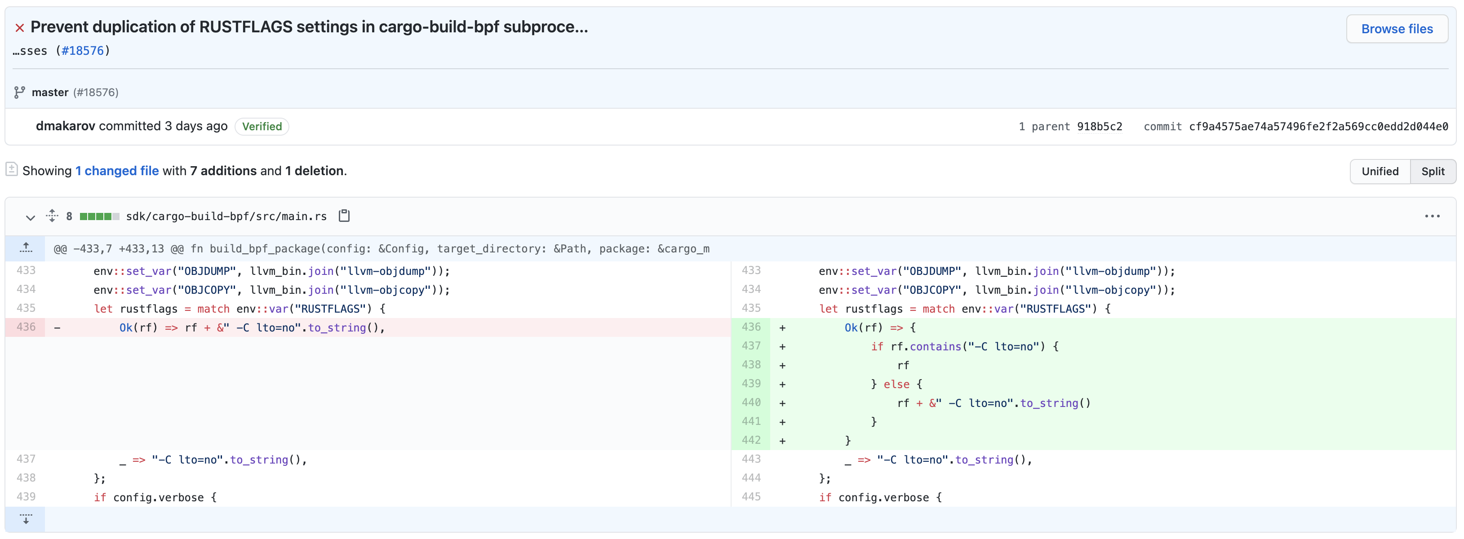Click the red failed status X icon

19,27
